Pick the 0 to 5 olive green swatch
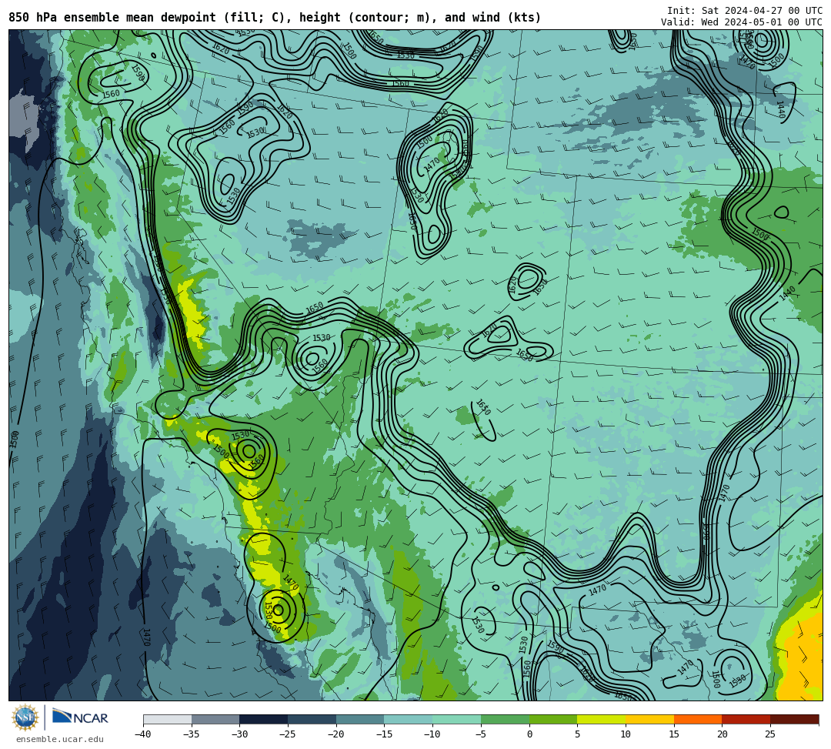This screenshot has height=749, width=831. 553,719
